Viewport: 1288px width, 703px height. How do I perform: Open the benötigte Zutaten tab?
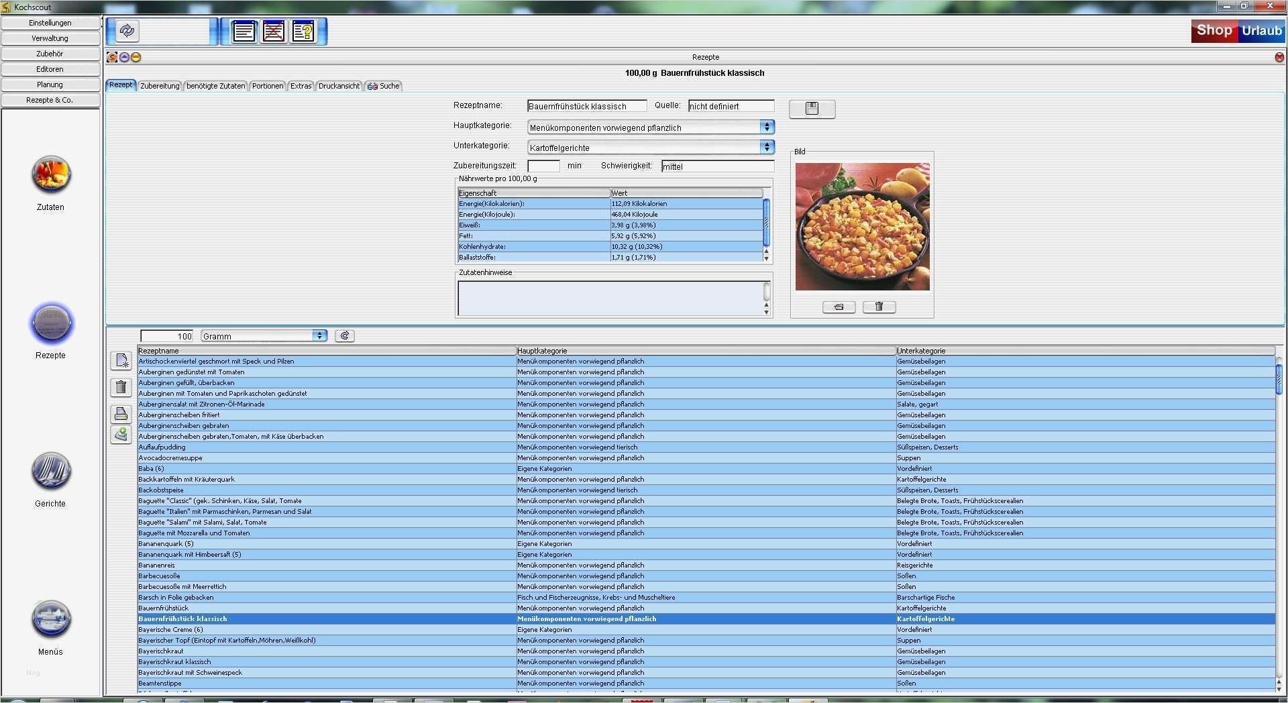[216, 86]
